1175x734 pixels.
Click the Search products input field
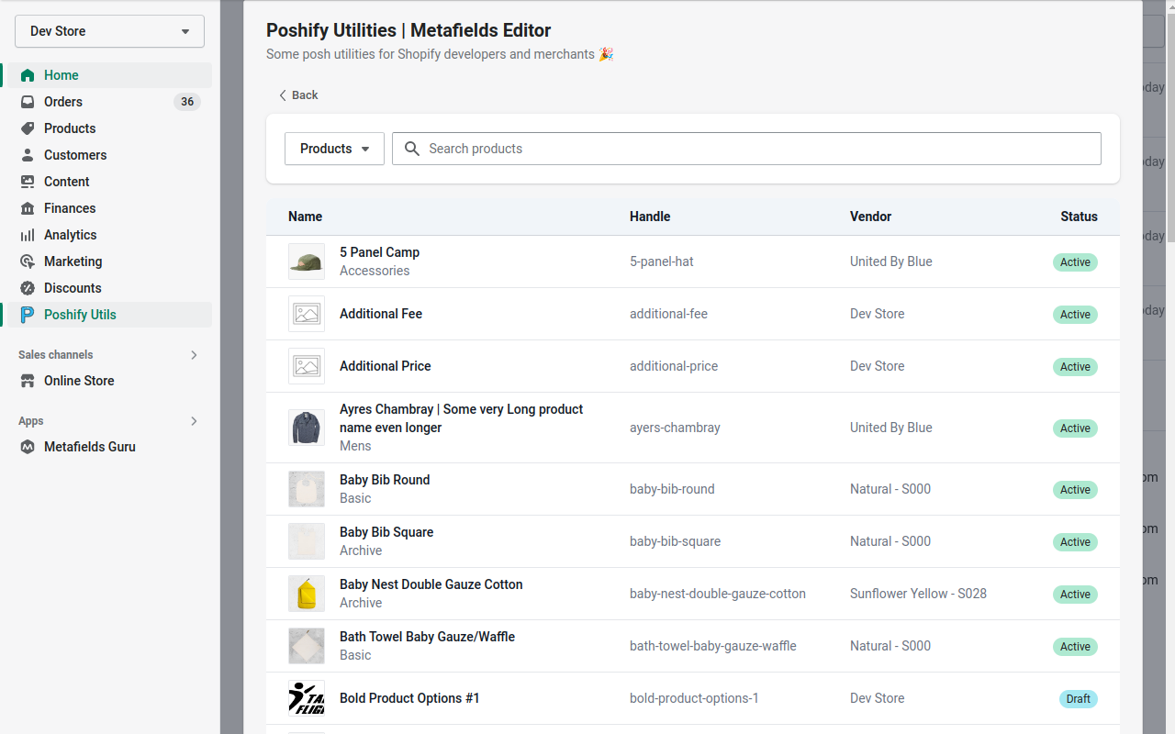click(746, 149)
